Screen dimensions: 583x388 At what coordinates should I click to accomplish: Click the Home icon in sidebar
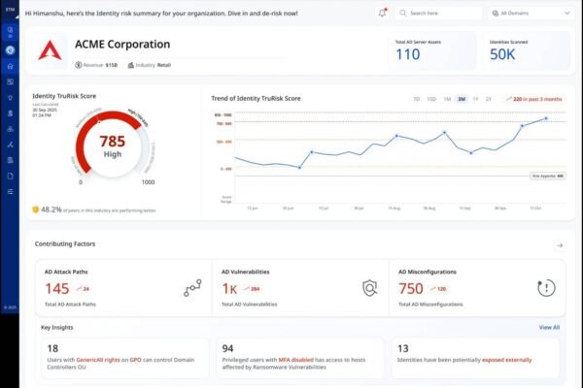point(10,65)
